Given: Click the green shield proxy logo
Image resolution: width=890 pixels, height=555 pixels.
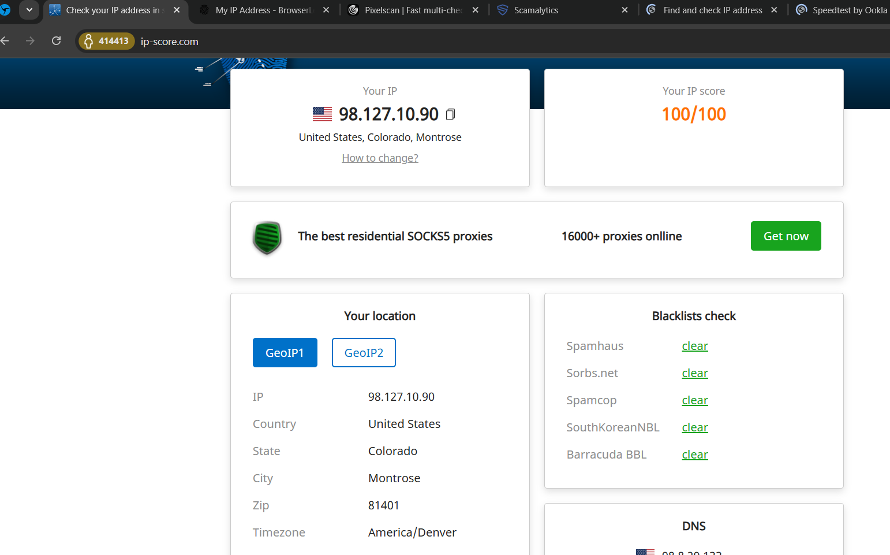Looking at the screenshot, I should point(267,237).
